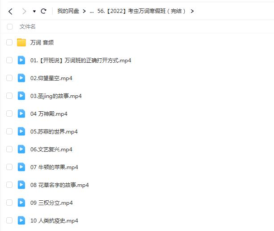Click the forward navigation arrow
Image resolution: width=274 pixels, height=231 pixels.
[24, 11]
